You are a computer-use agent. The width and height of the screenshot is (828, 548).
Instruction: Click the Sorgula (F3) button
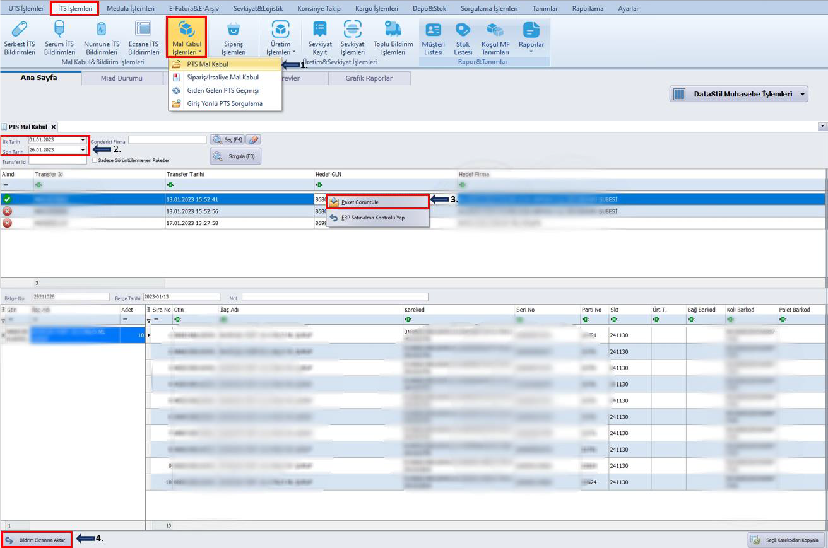click(x=235, y=156)
